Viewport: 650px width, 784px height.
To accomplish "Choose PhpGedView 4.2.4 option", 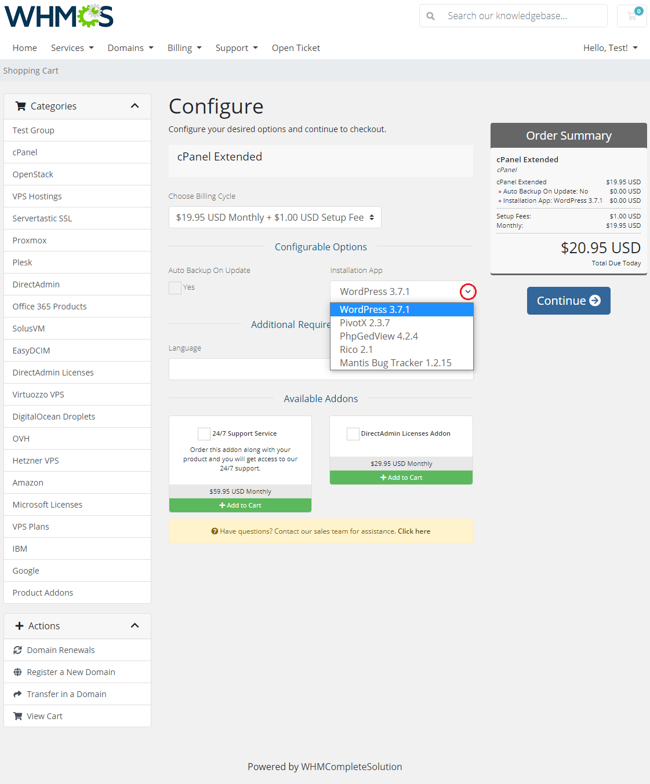I will [x=402, y=336].
